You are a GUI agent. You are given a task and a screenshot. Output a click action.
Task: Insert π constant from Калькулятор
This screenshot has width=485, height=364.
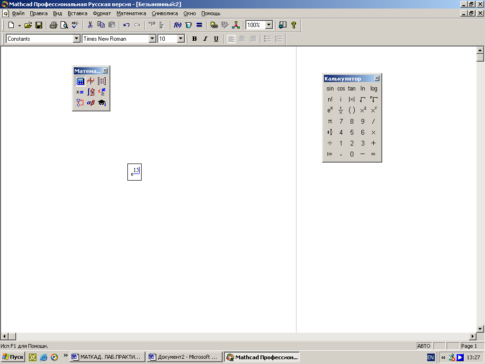[x=330, y=121]
